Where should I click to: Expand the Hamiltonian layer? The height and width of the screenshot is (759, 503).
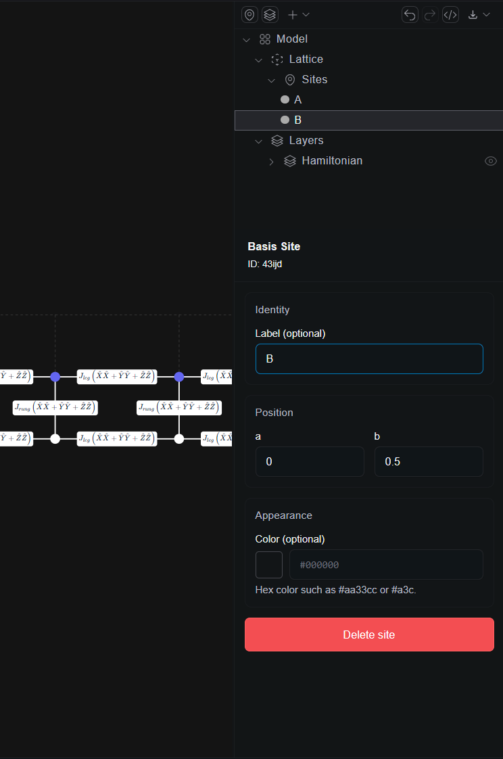pos(271,162)
